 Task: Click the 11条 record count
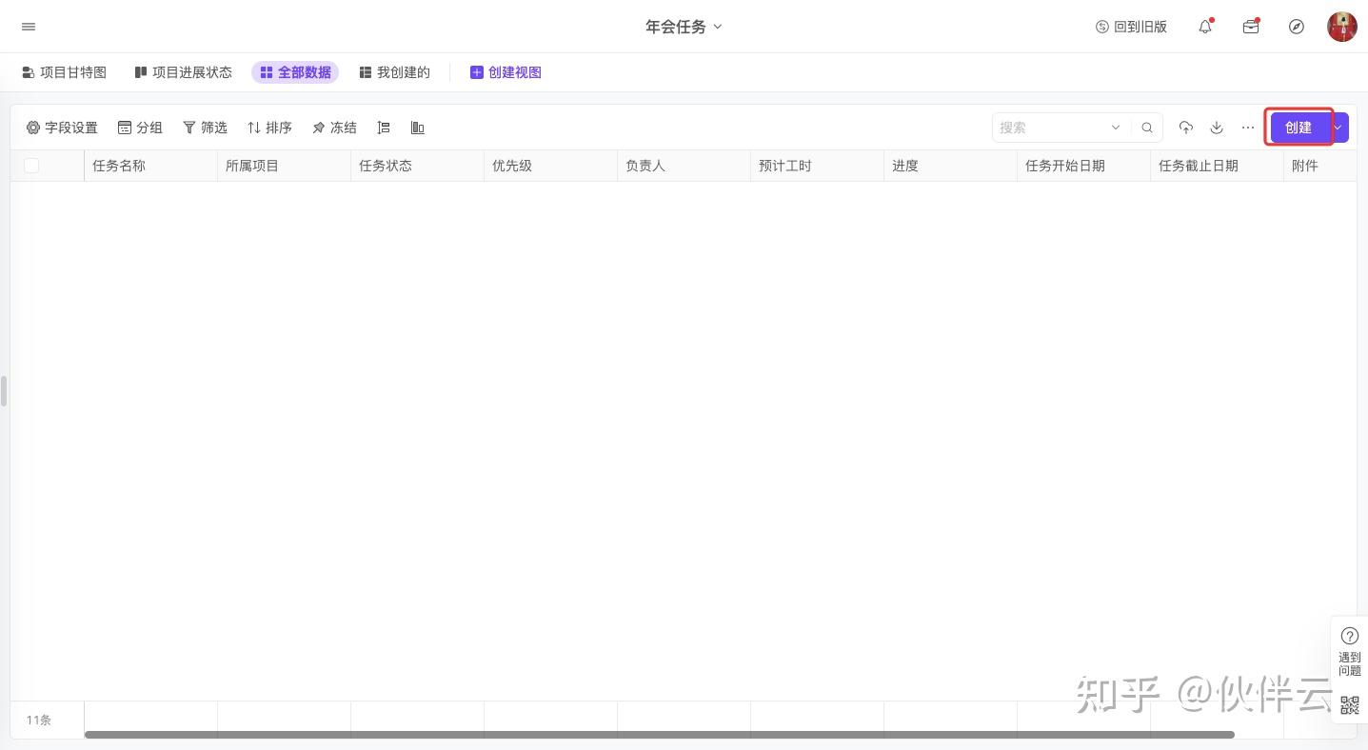pos(39,720)
